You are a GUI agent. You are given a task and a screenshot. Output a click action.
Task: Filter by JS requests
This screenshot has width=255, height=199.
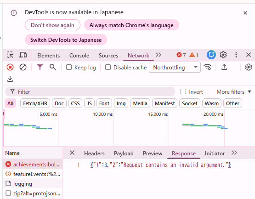(x=89, y=103)
